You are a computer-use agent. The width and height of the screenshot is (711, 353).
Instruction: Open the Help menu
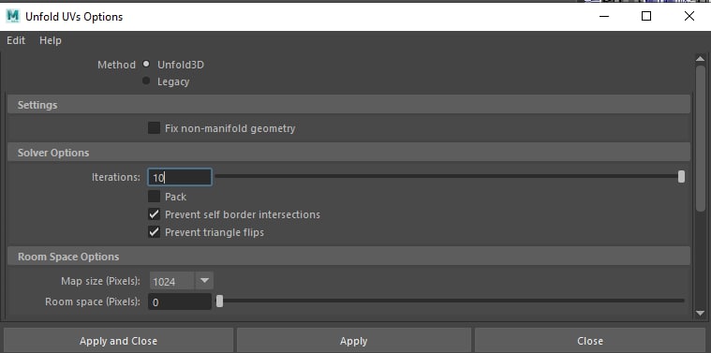point(51,40)
